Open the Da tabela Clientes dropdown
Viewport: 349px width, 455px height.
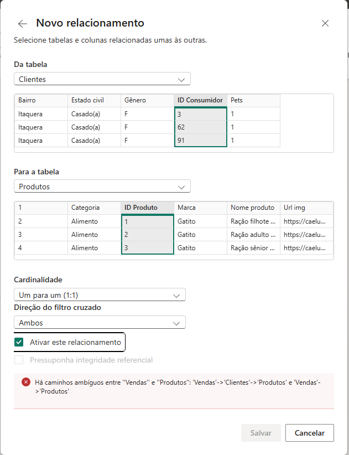102,79
